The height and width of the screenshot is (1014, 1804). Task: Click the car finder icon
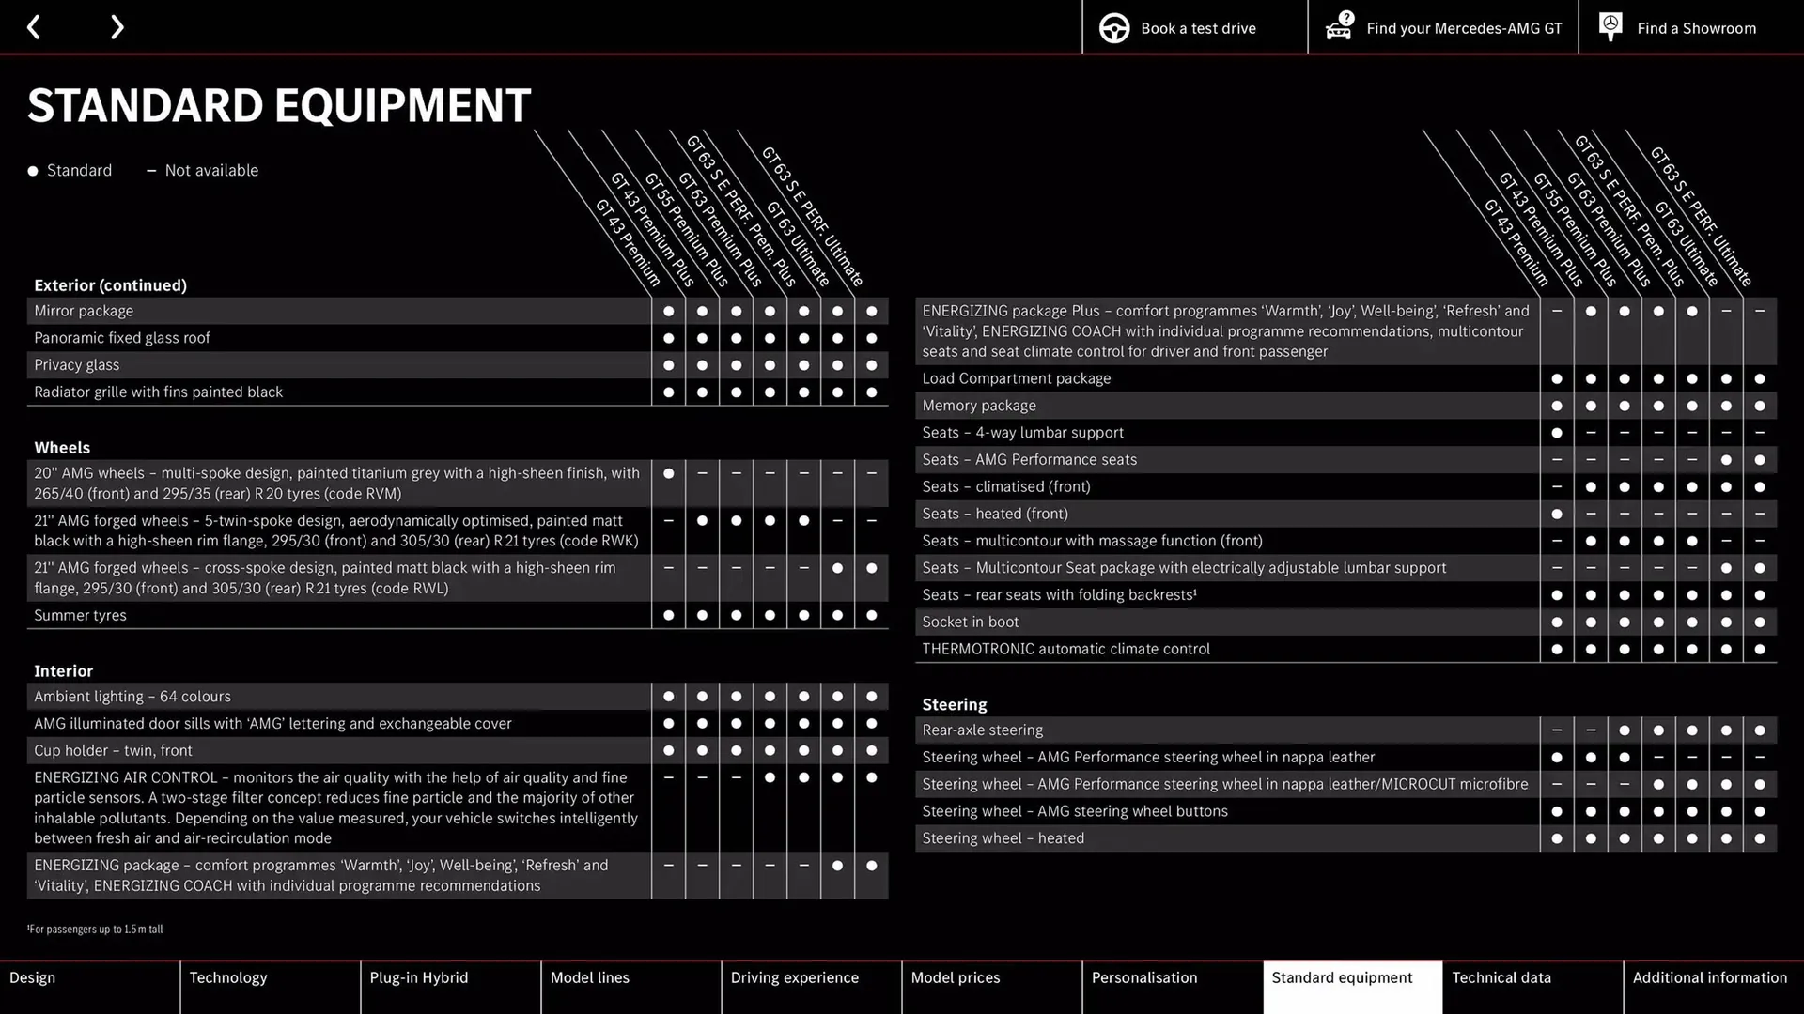(1339, 26)
